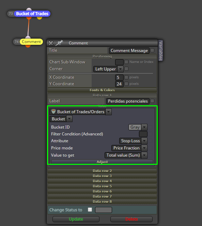Expand Data row 6

[x=102, y=191]
